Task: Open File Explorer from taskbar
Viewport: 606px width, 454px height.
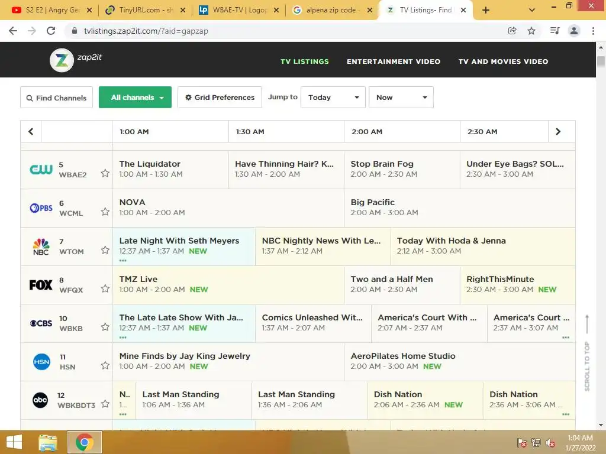Action: point(48,442)
